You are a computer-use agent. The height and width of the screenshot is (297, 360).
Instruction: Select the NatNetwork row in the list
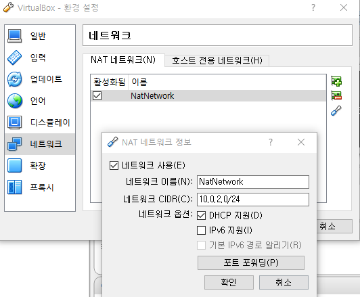pyautogui.click(x=208, y=95)
